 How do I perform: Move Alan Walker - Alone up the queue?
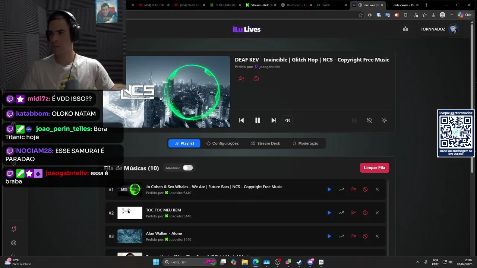pos(341,236)
